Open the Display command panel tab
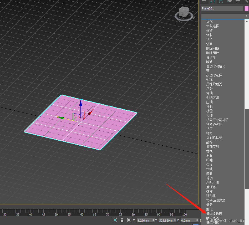The width and height of the screenshot is (249, 225). click(x=238, y=1)
